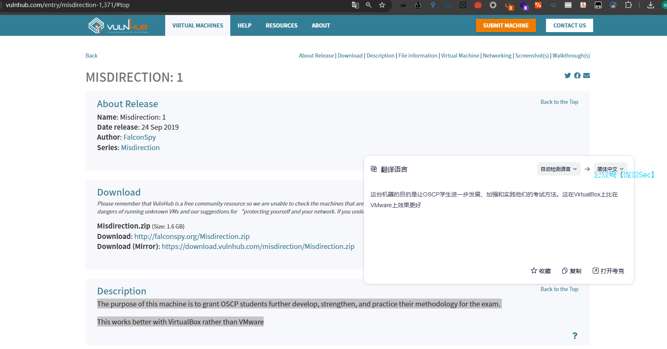Image resolution: width=667 pixels, height=349 pixels.
Task: Click the Contact Us button
Action: pos(569,25)
